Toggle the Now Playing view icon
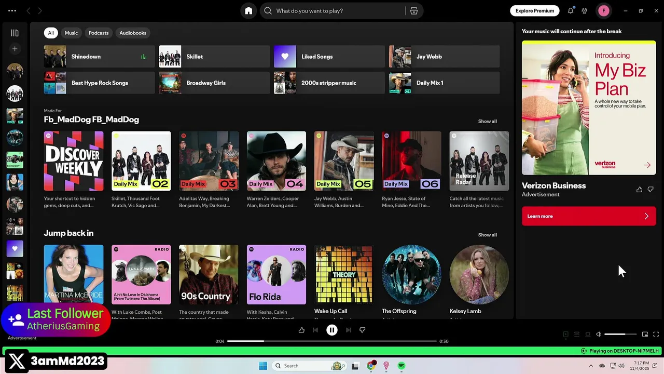Screen dimensions: 664x374 566,335
